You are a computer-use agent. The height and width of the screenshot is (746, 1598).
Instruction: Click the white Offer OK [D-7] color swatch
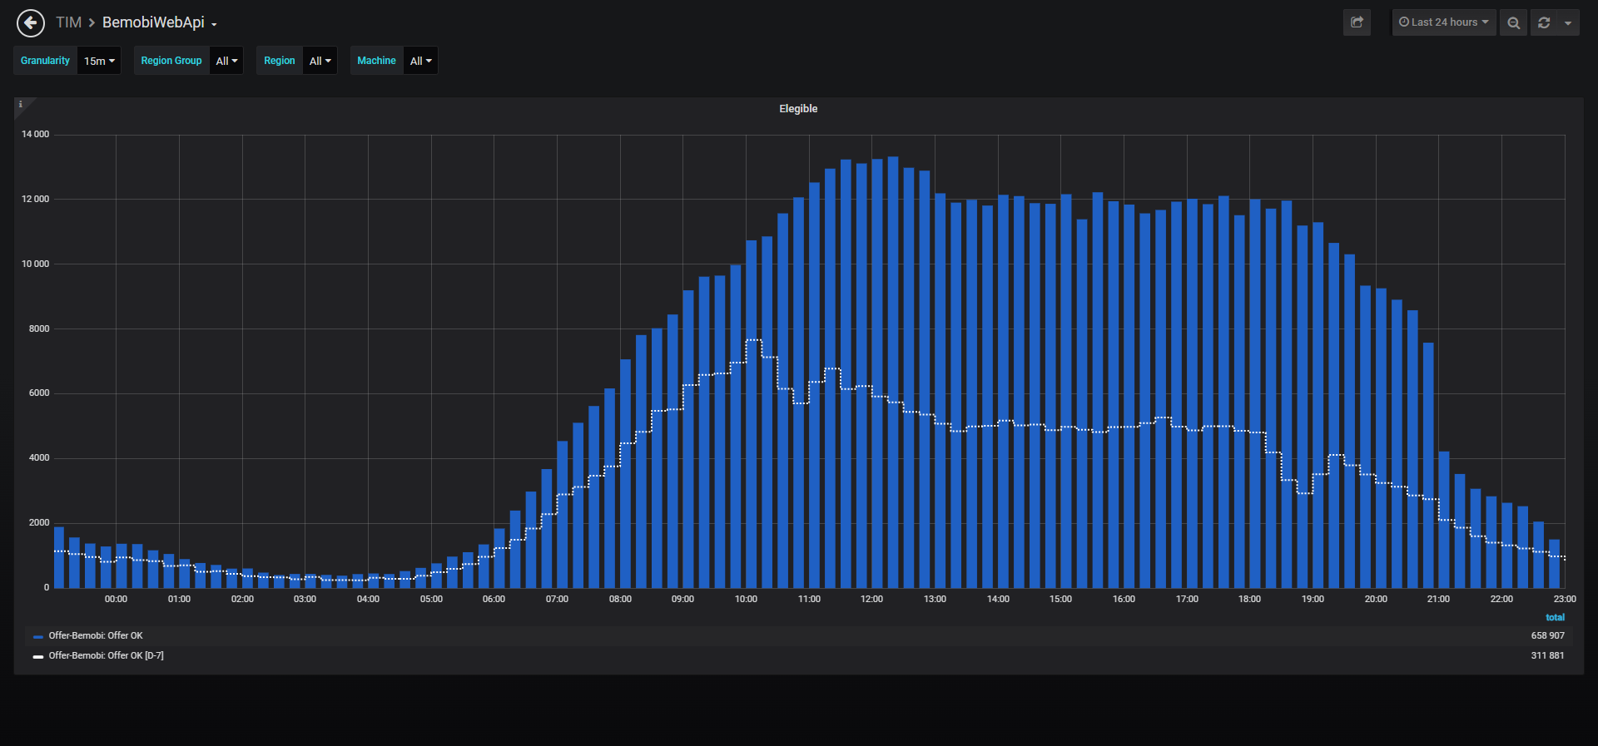click(x=38, y=656)
